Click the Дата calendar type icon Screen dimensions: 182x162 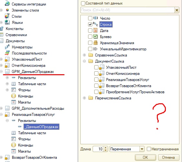(96, 30)
